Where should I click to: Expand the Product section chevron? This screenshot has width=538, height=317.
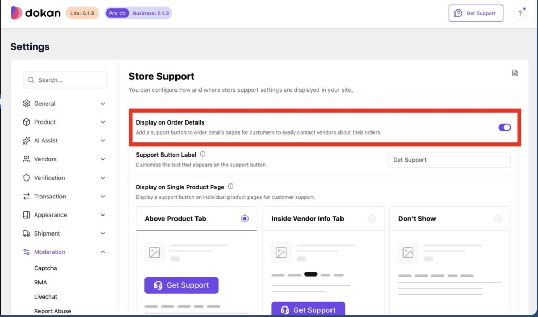103,122
